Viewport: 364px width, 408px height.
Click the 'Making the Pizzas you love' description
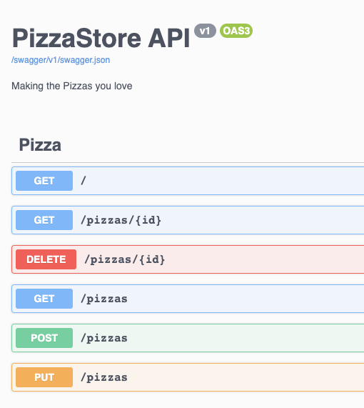(72, 86)
